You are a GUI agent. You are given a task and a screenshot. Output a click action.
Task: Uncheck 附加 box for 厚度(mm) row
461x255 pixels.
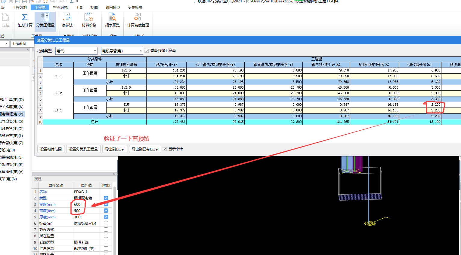coord(106,217)
